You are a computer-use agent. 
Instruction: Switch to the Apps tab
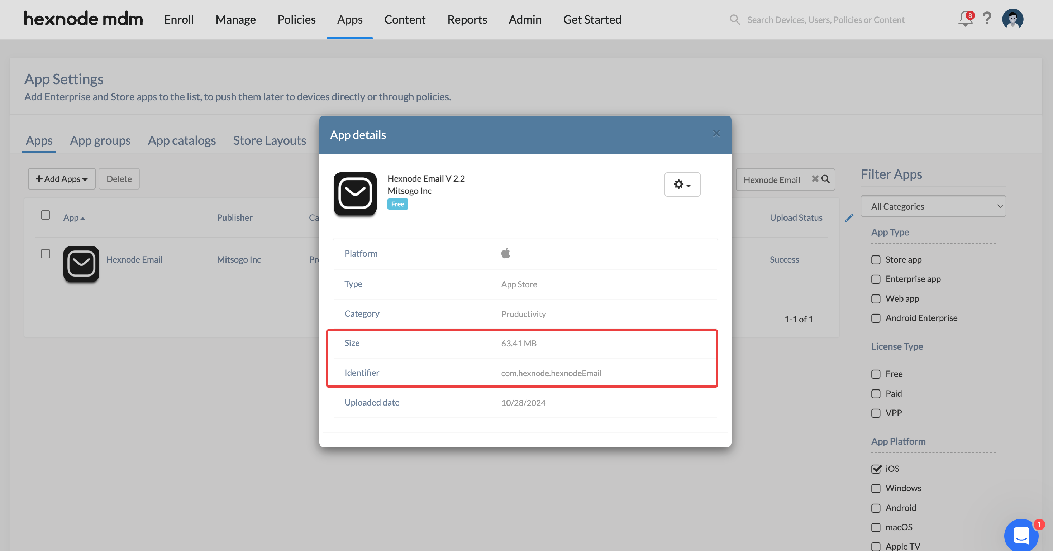pos(39,140)
